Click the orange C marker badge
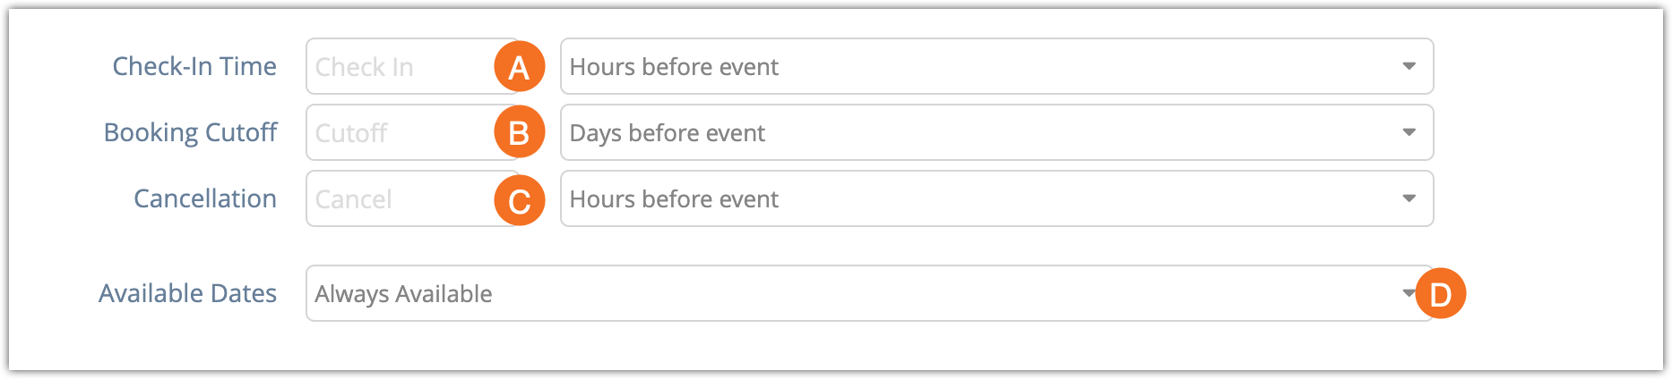1672x379 pixels. (x=520, y=200)
